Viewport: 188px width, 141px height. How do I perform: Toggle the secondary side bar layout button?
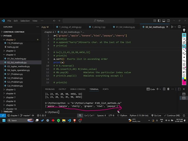coord(168,21)
